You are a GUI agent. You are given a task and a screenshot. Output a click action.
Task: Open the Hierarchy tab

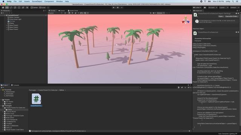(6, 11)
